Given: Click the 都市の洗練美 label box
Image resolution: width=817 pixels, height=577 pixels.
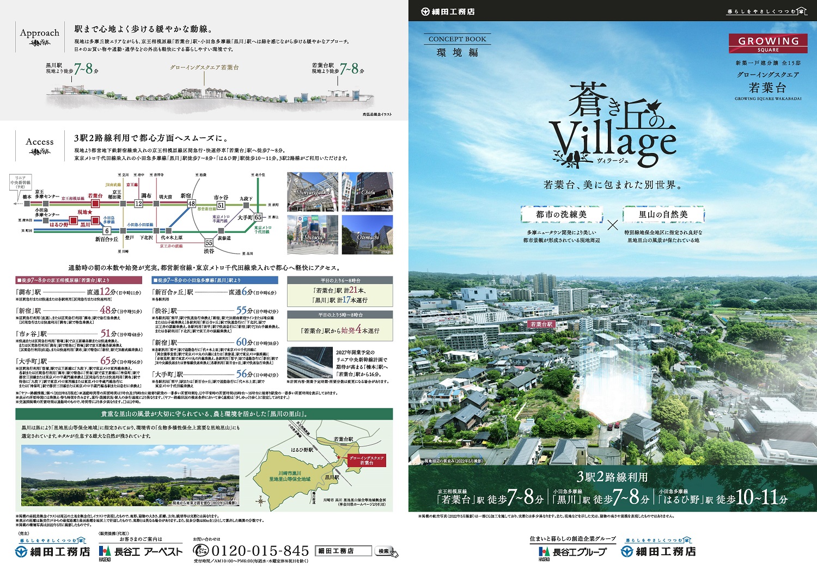Looking at the screenshot, I should [x=562, y=214].
